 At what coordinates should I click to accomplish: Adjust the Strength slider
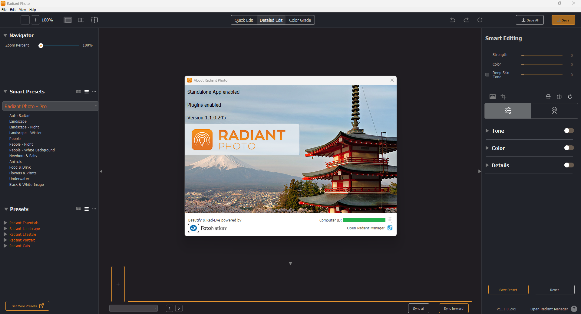tap(542, 55)
